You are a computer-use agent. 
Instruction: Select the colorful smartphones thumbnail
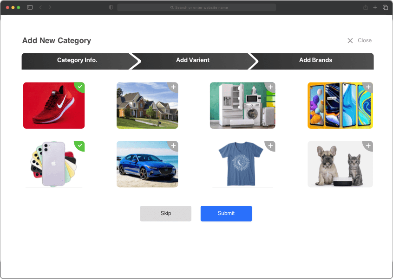point(341,105)
